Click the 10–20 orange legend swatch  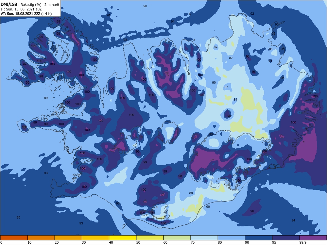pyautogui.click(x=41, y=238)
